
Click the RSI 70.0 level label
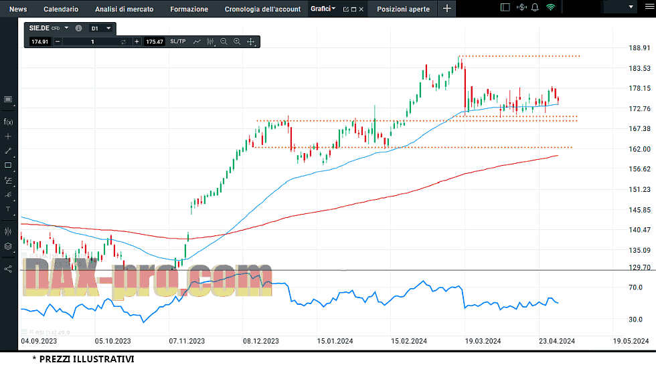click(x=635, y=287)
